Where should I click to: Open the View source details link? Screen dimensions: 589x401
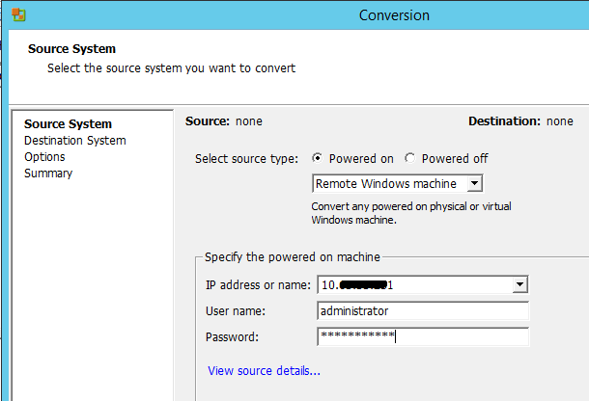(x=264, y=370)
